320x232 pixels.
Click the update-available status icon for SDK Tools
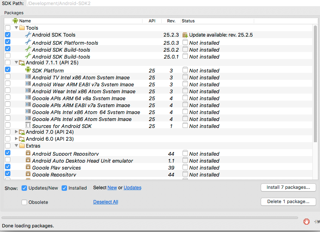click(185, 35)
